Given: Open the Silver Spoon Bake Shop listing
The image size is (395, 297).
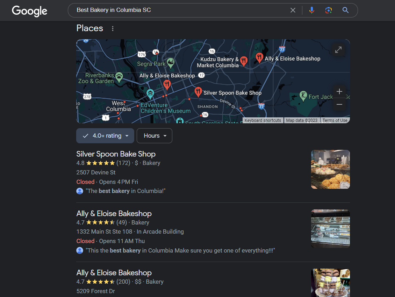Looking at the screenshot, I should tap(116, 154).
